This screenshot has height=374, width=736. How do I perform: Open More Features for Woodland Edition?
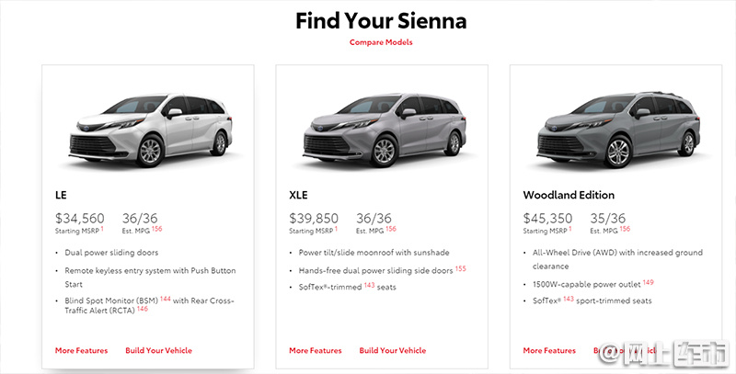coord(549,350)
